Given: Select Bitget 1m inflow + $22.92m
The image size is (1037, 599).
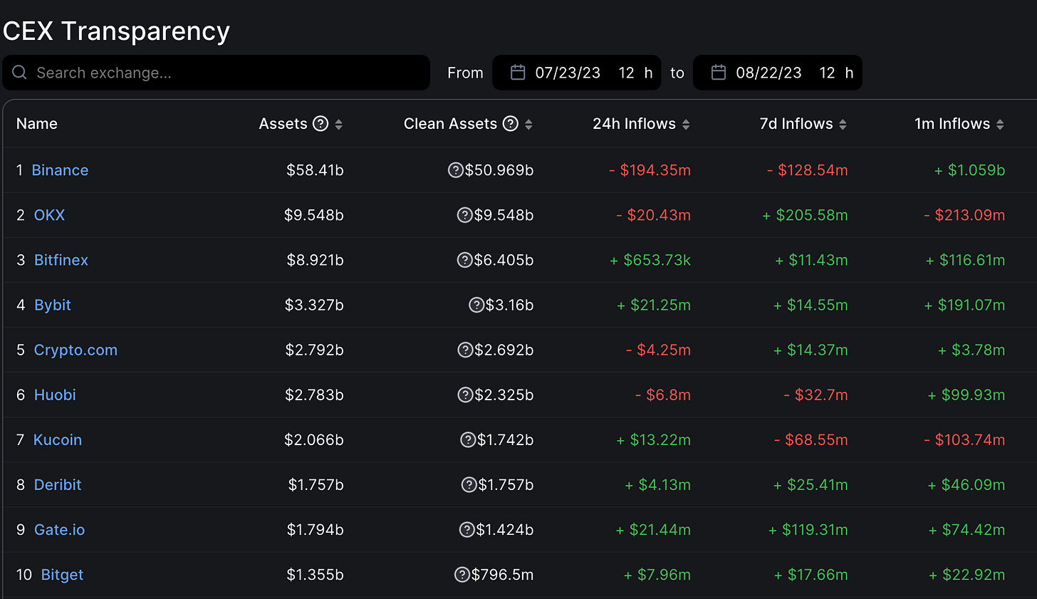Looking at the screenshot, I should click(966, 574).
